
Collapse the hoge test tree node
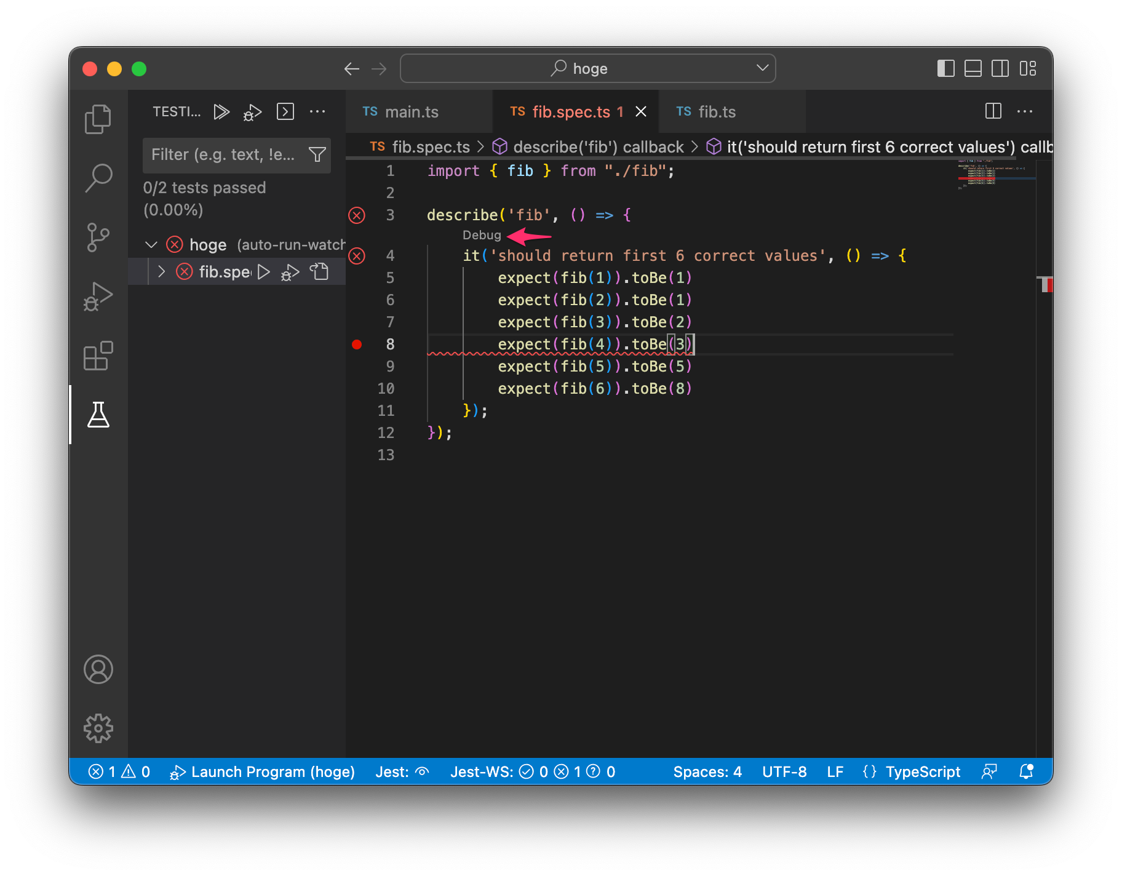point(151,245)
